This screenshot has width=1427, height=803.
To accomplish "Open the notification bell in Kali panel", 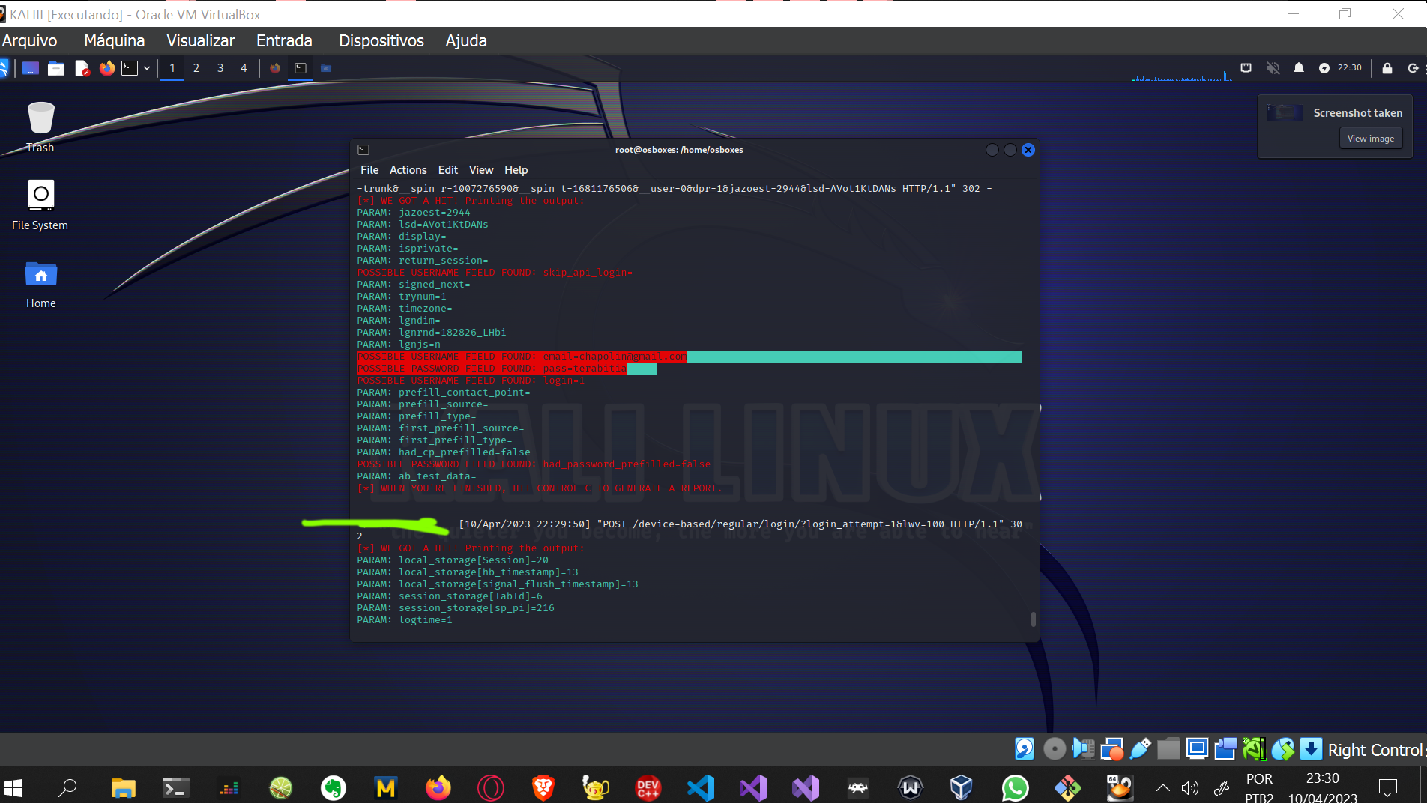I will (x=1299, y=68).
